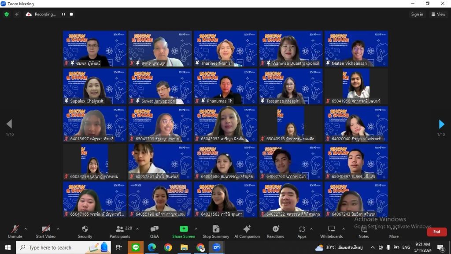This screenshot has height=254, width=451.
Task: Click the Unmute microphone icon
Action: [15, 229]
